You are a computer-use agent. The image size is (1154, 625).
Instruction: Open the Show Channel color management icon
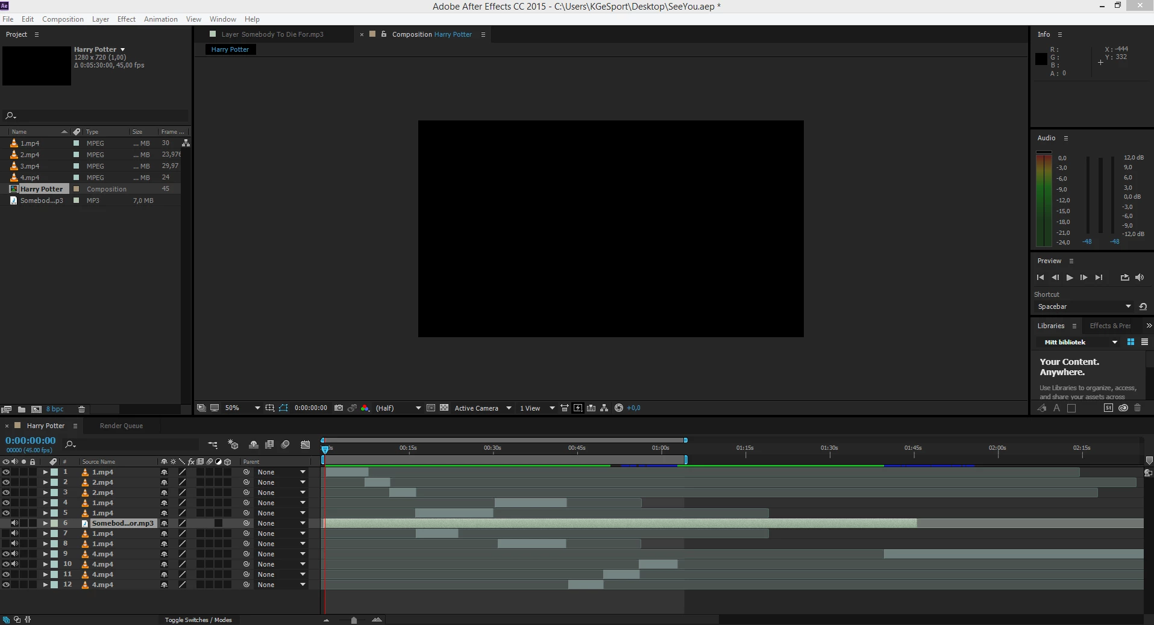(x=365, y=408)
